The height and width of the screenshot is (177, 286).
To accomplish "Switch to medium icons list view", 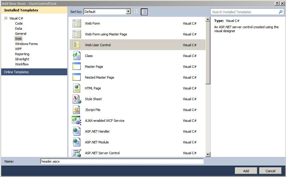I will 144,12.
